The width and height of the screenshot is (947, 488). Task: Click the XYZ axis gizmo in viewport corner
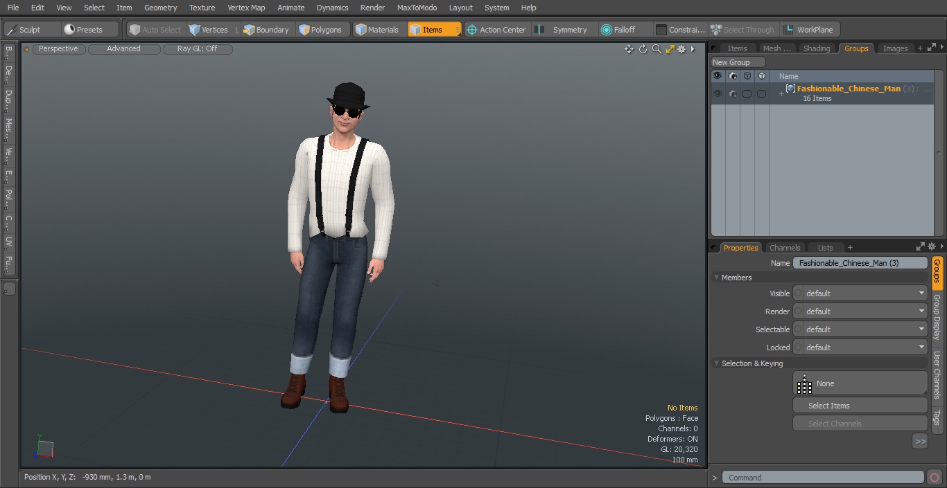pyautogui.click(x=44, y=447)
